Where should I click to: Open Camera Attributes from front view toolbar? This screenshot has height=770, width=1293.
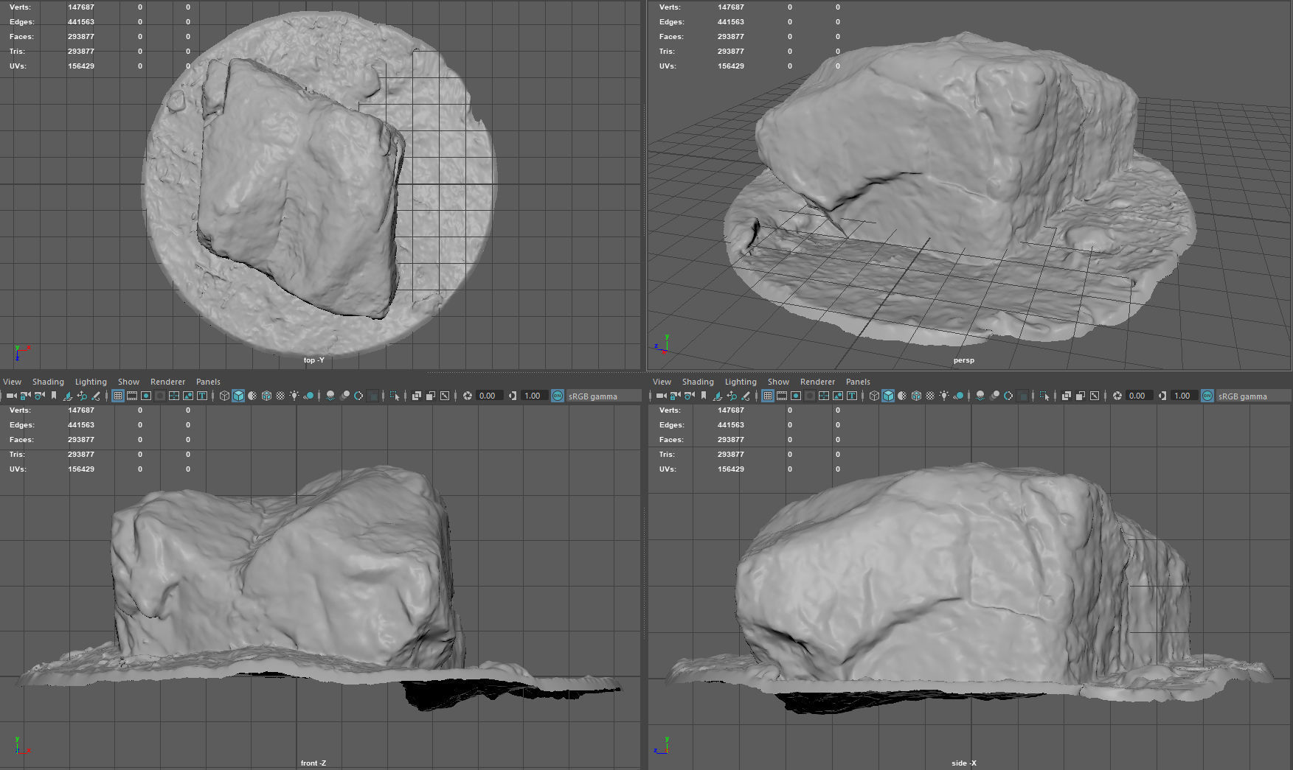point(39,396)
